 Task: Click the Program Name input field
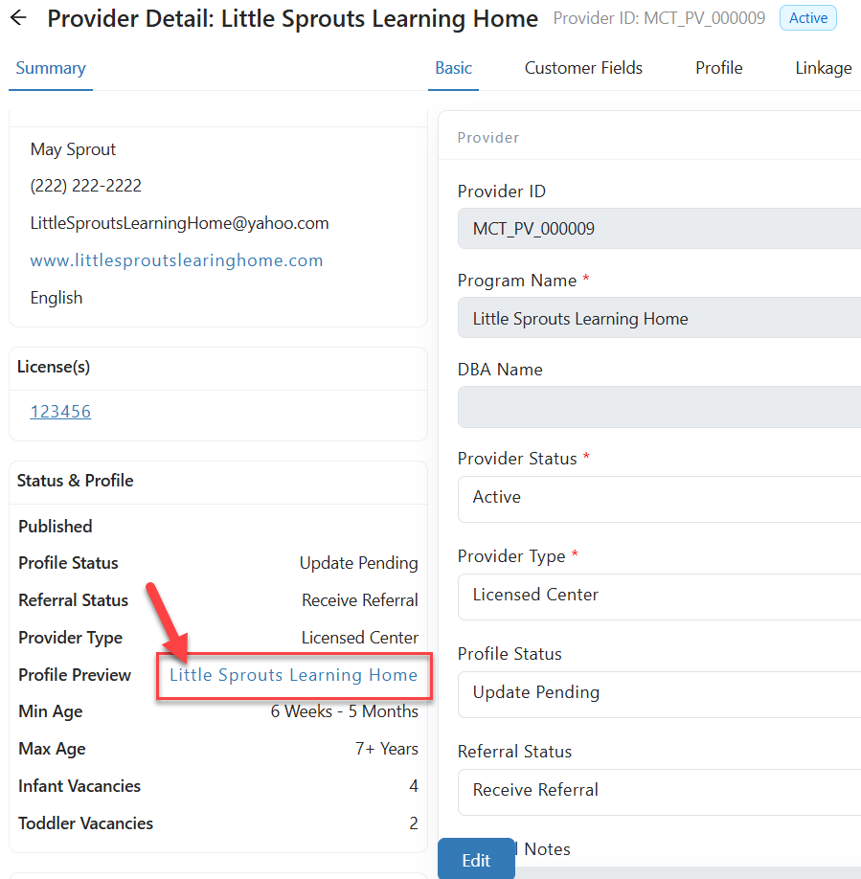[x=659, y=319]
